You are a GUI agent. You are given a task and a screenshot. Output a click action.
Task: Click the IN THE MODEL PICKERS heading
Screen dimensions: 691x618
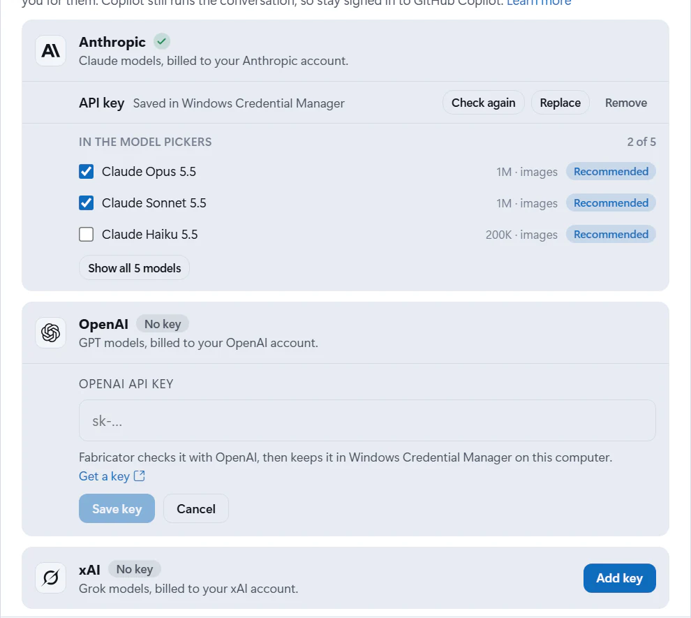coord(145,142)
